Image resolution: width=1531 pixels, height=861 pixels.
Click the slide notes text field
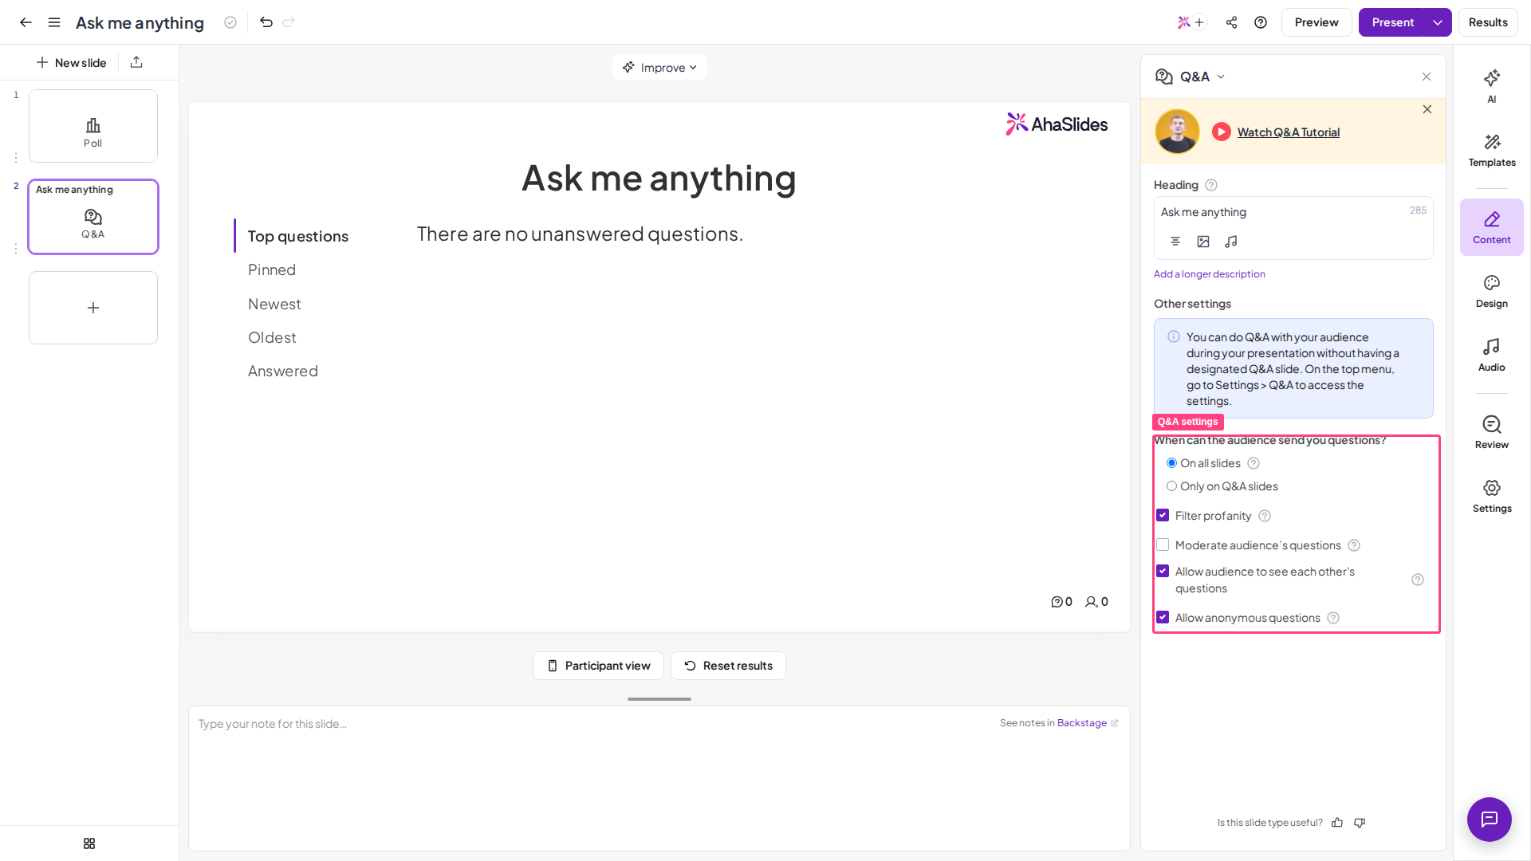[x=659, y=778]
